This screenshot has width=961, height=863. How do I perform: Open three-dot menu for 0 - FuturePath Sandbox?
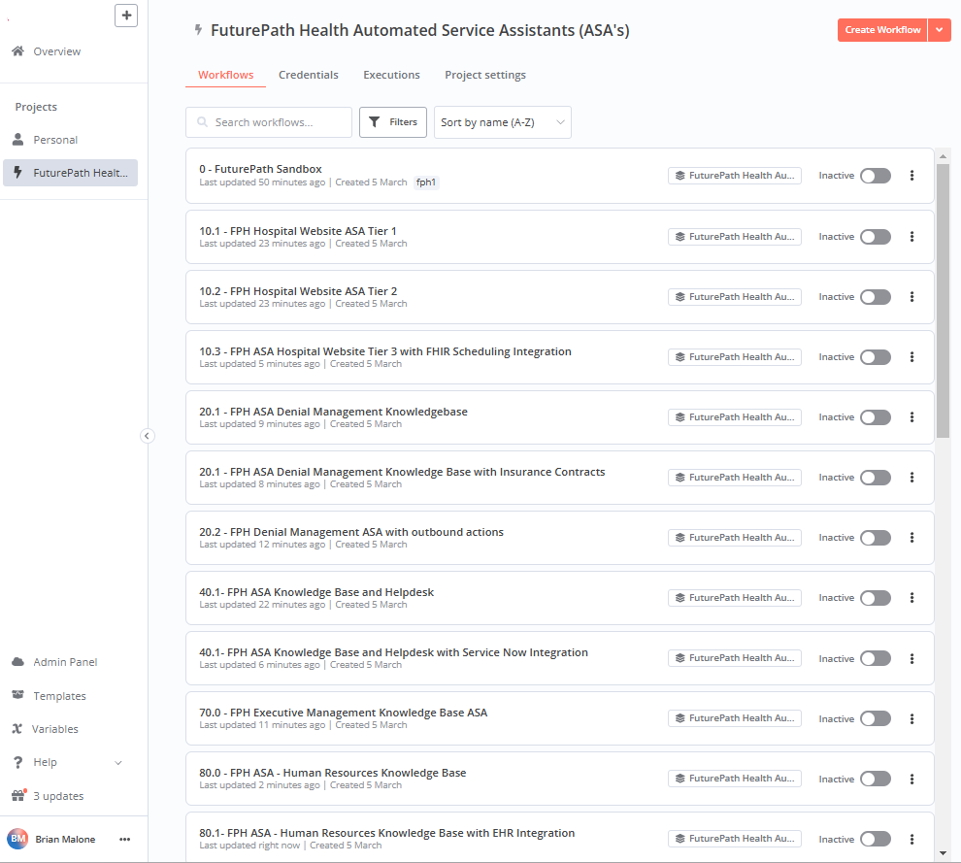(x=911, y=176)
